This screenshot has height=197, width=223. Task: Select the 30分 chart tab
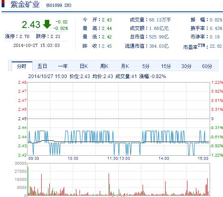pos(187,66)
